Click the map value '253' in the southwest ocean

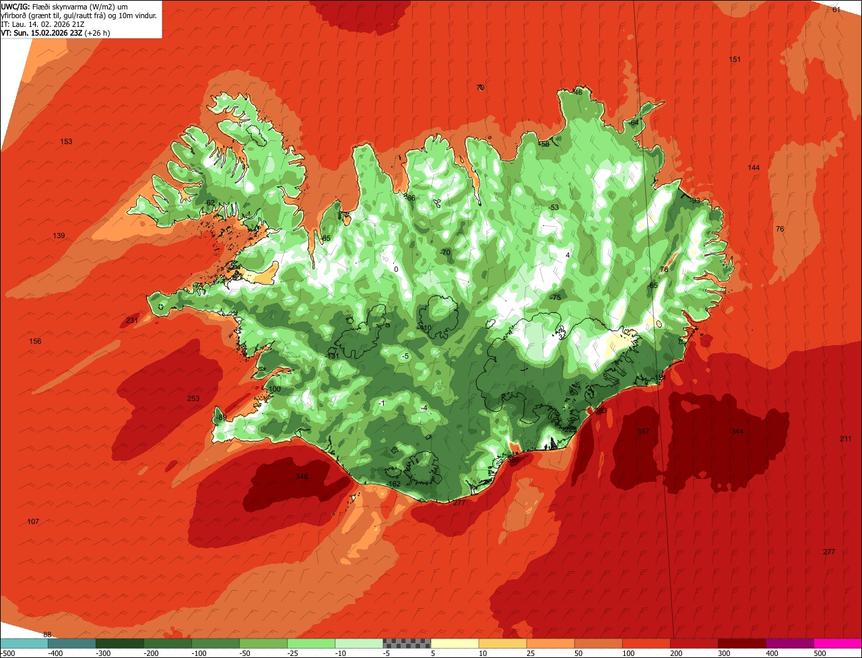click(193, 398)
